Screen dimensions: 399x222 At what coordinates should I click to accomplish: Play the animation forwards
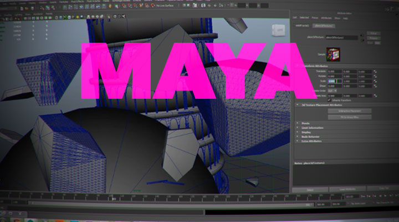tap(386, 196)
